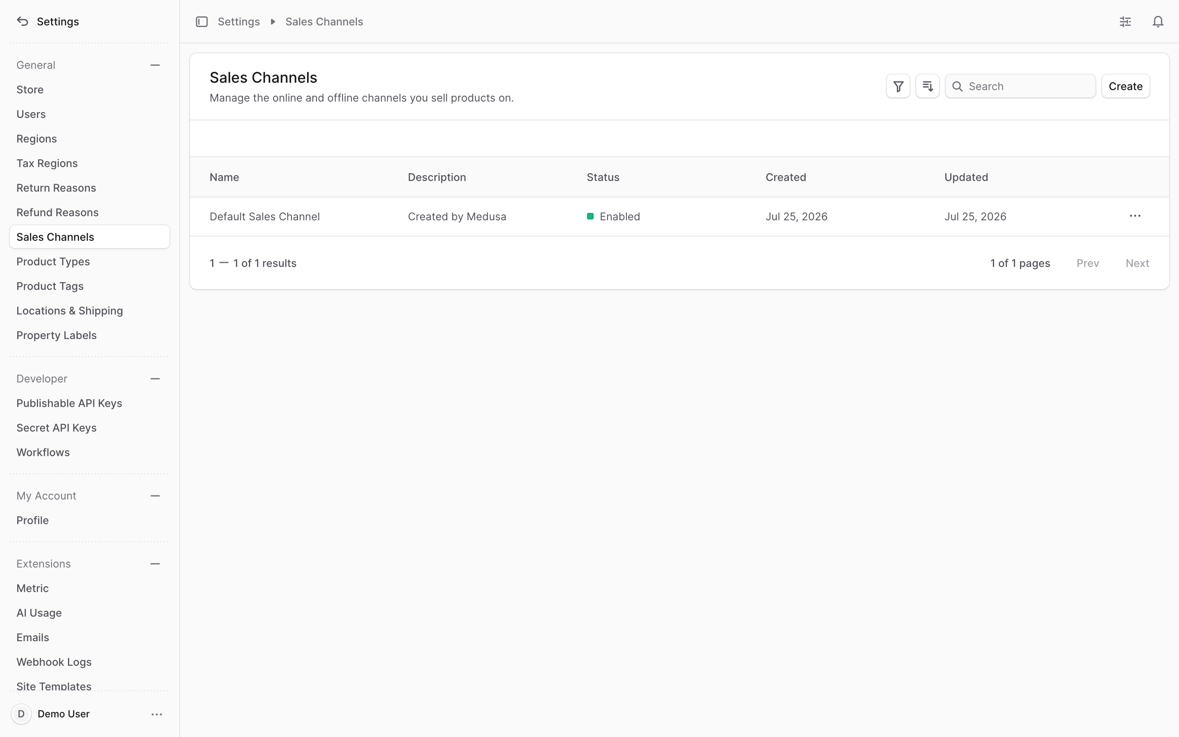Image resolution: width=1179 pixels, height=737 pixels.
Task: Collapse the Extensions section
Action: click(155, 564)
